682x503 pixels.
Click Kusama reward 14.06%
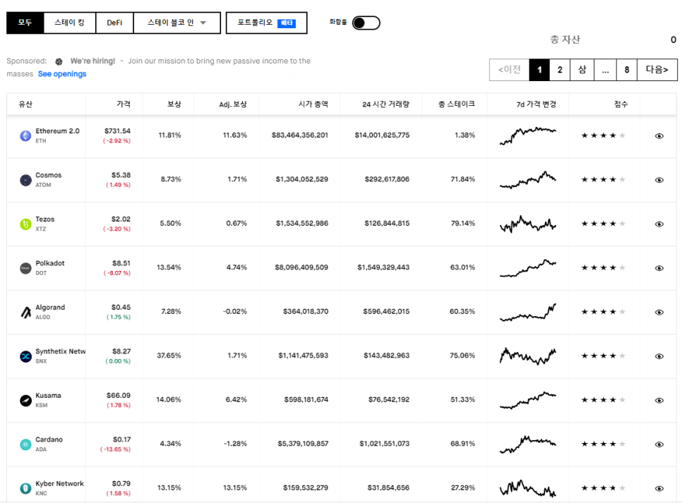tap(169, 399)
